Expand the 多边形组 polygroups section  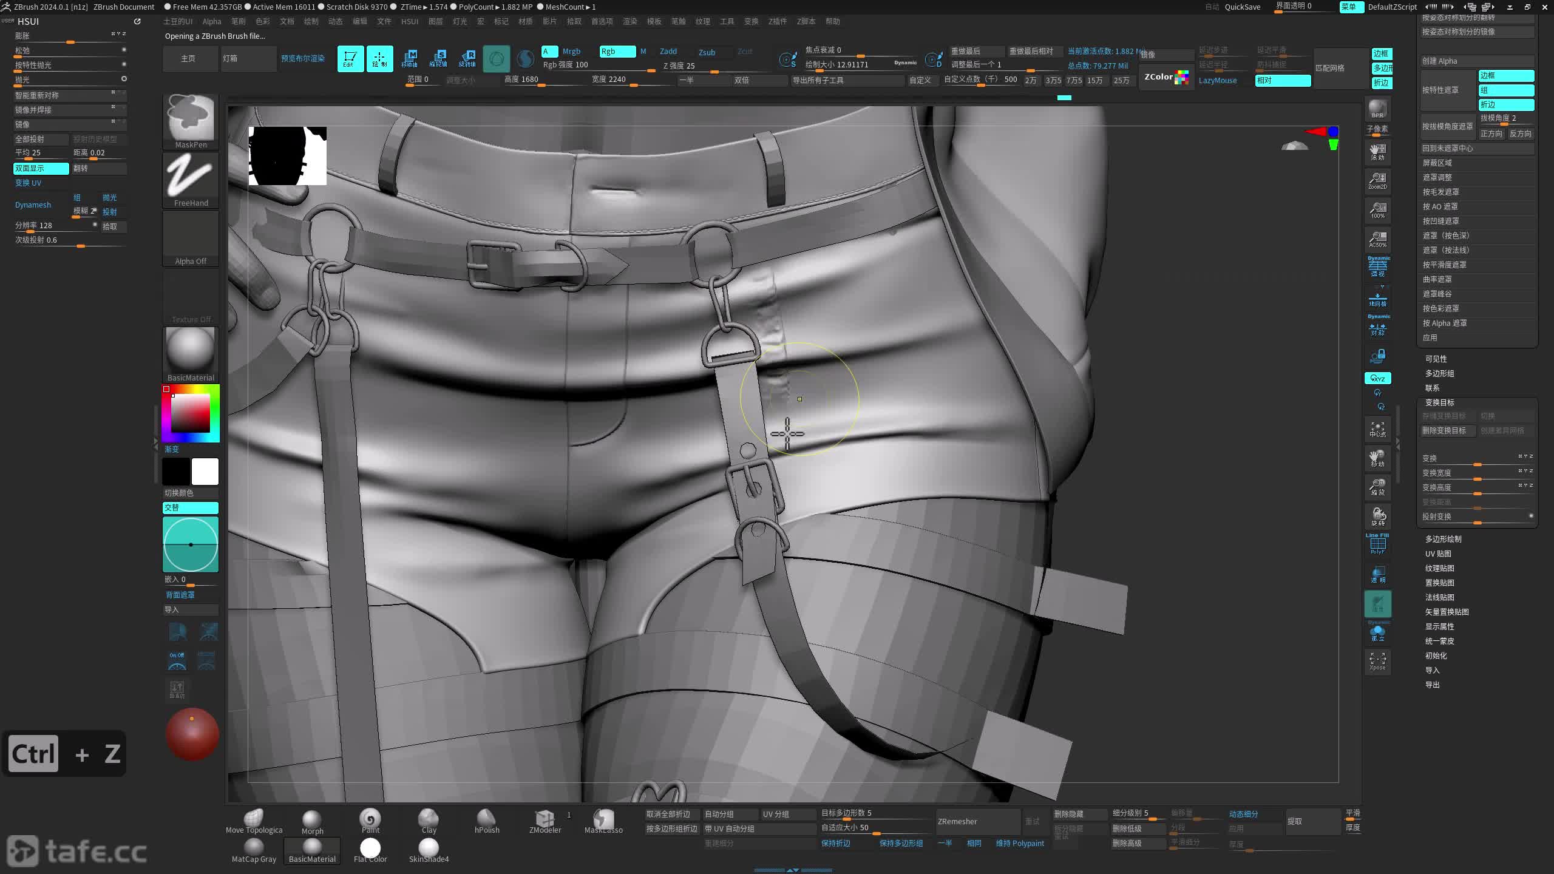(1440, 373)
